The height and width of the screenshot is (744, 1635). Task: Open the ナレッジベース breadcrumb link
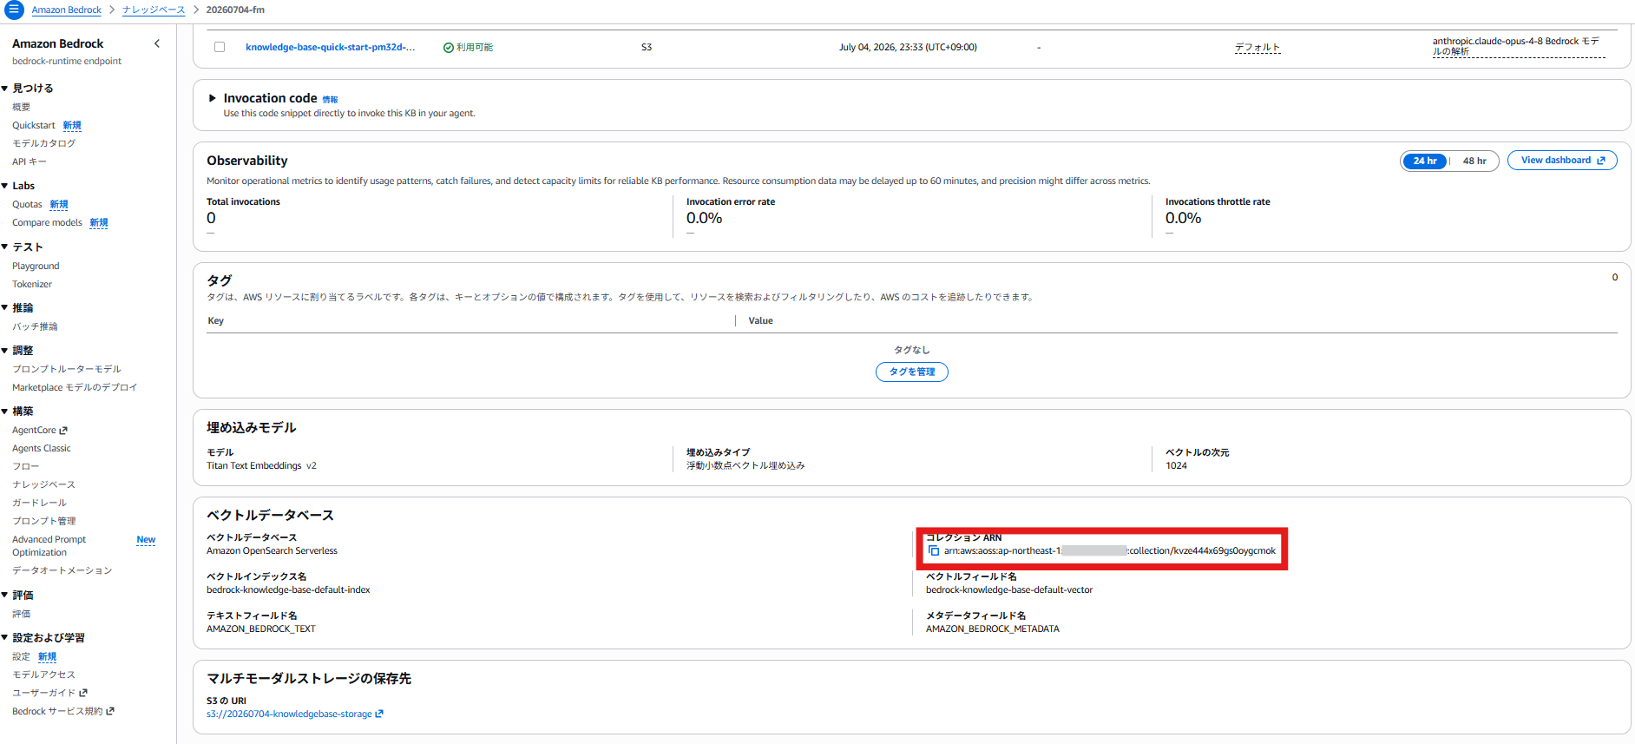(154, 10)
